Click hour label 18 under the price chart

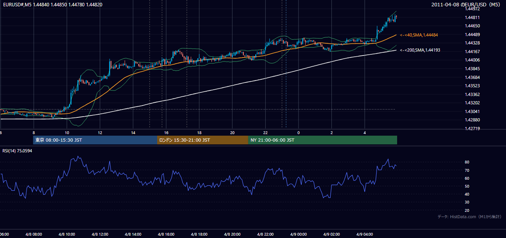(x=199, y=132)
